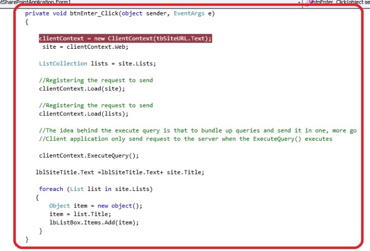Screen dimensions: 370x251
Task: Click the clientContext.Load(lists) statement
Action: point(84,113)
